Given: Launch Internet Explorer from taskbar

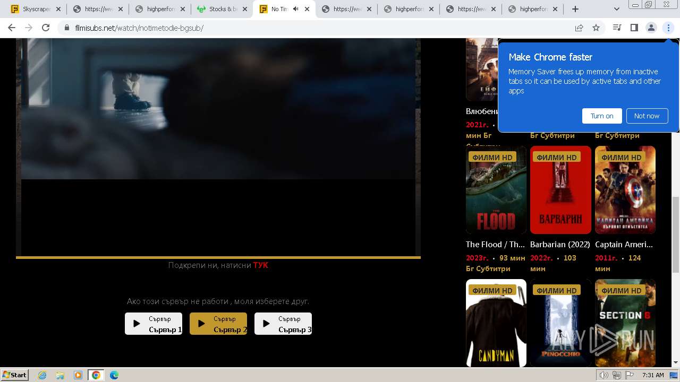Looking at the screenshot, I should [x=42, y=375].
